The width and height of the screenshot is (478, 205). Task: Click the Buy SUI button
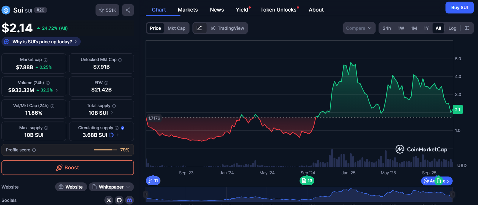[x=459, y=7]
